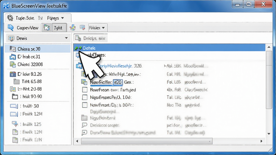Open the Fiiiciex dropdown
This screenshot has height=155, width=276.
[x=98, y=28]
